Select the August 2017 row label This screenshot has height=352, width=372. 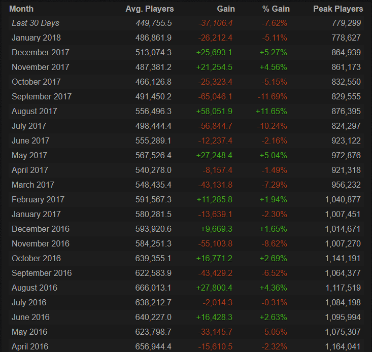click(35, 111)
